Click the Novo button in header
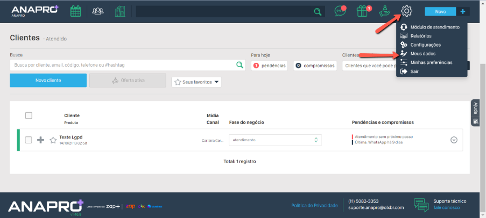The height and width of the screenshot is (218, 486). pos(440,11)
